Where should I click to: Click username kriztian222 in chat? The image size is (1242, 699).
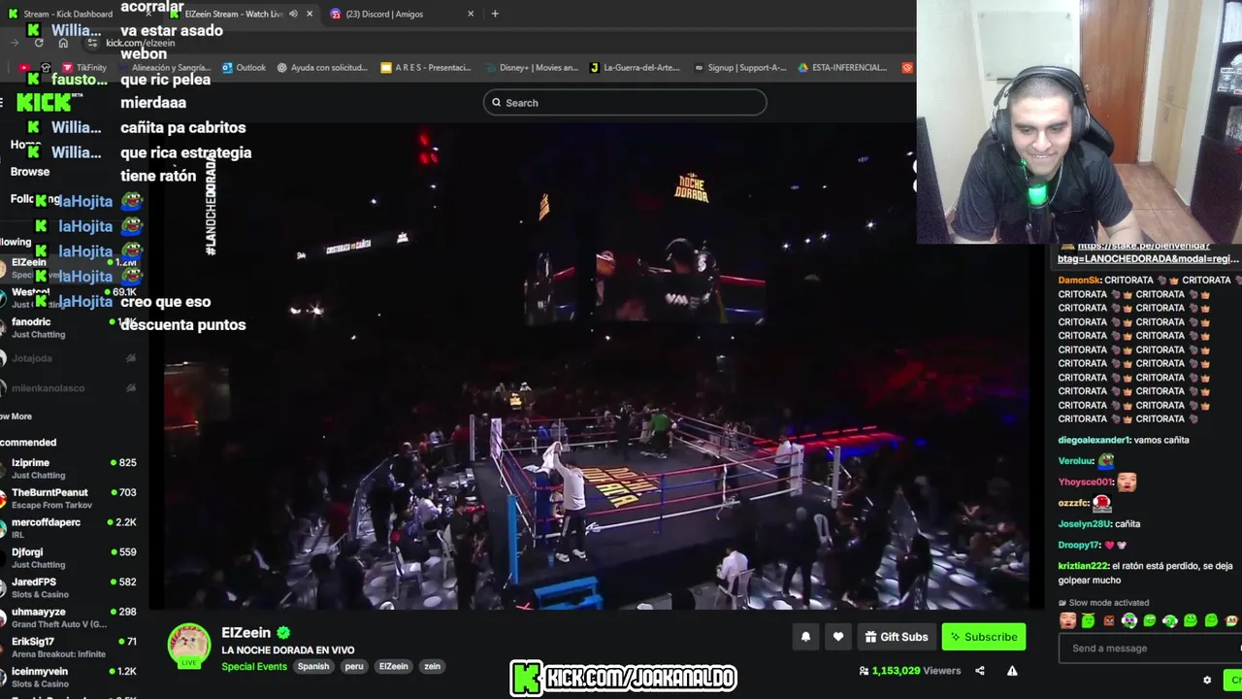click(x=1083, y=566)
